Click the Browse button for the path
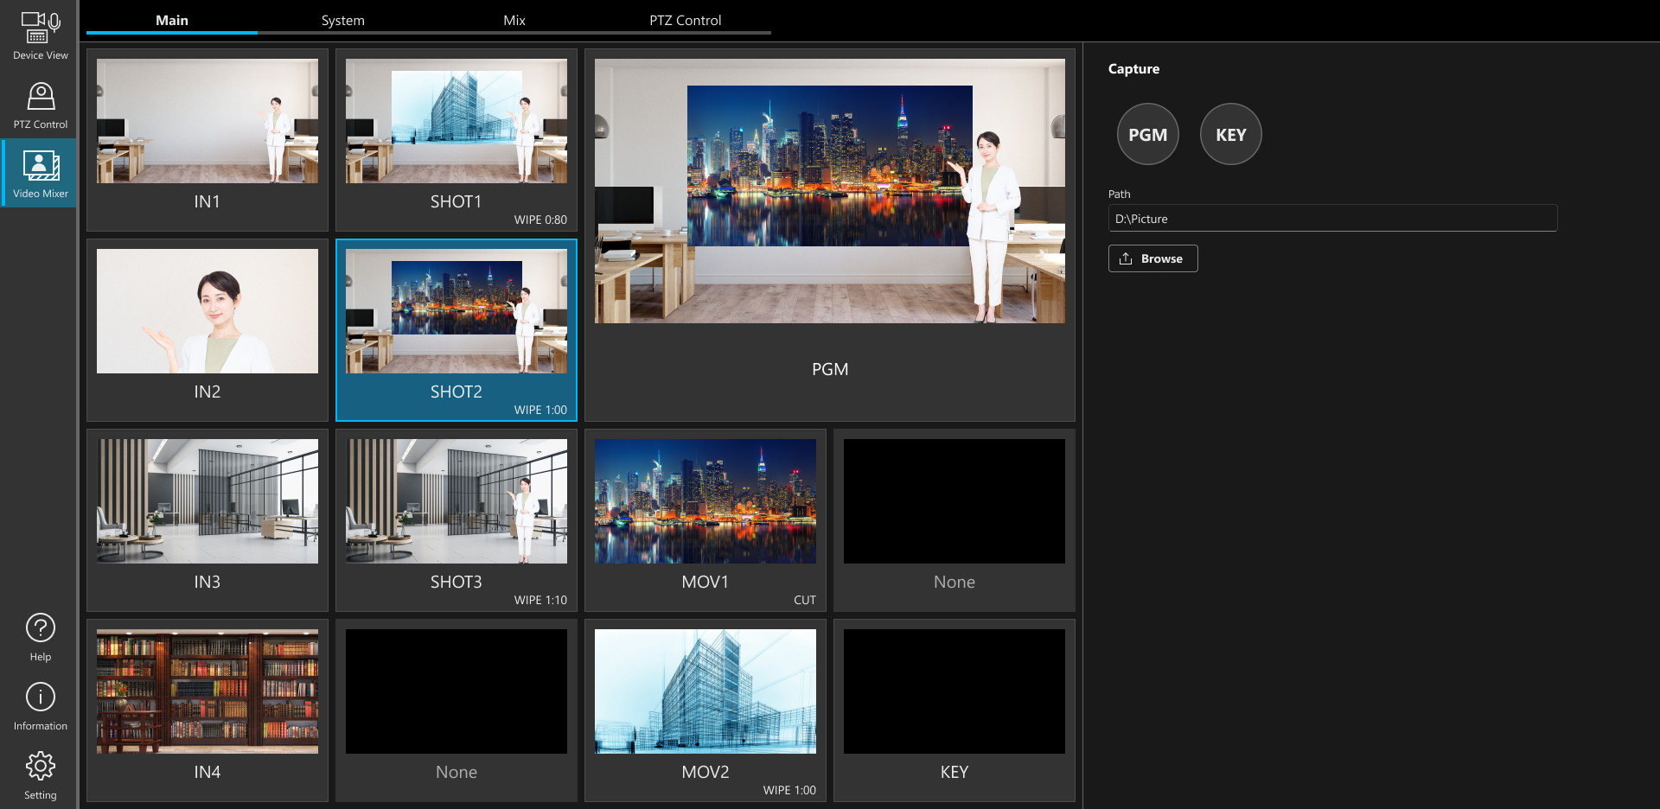 [1152, 258]
